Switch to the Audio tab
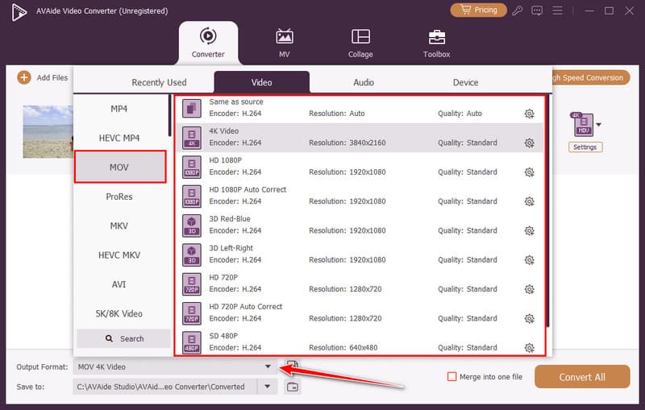Viewport: 645px width, 410px height. [363, 82]
